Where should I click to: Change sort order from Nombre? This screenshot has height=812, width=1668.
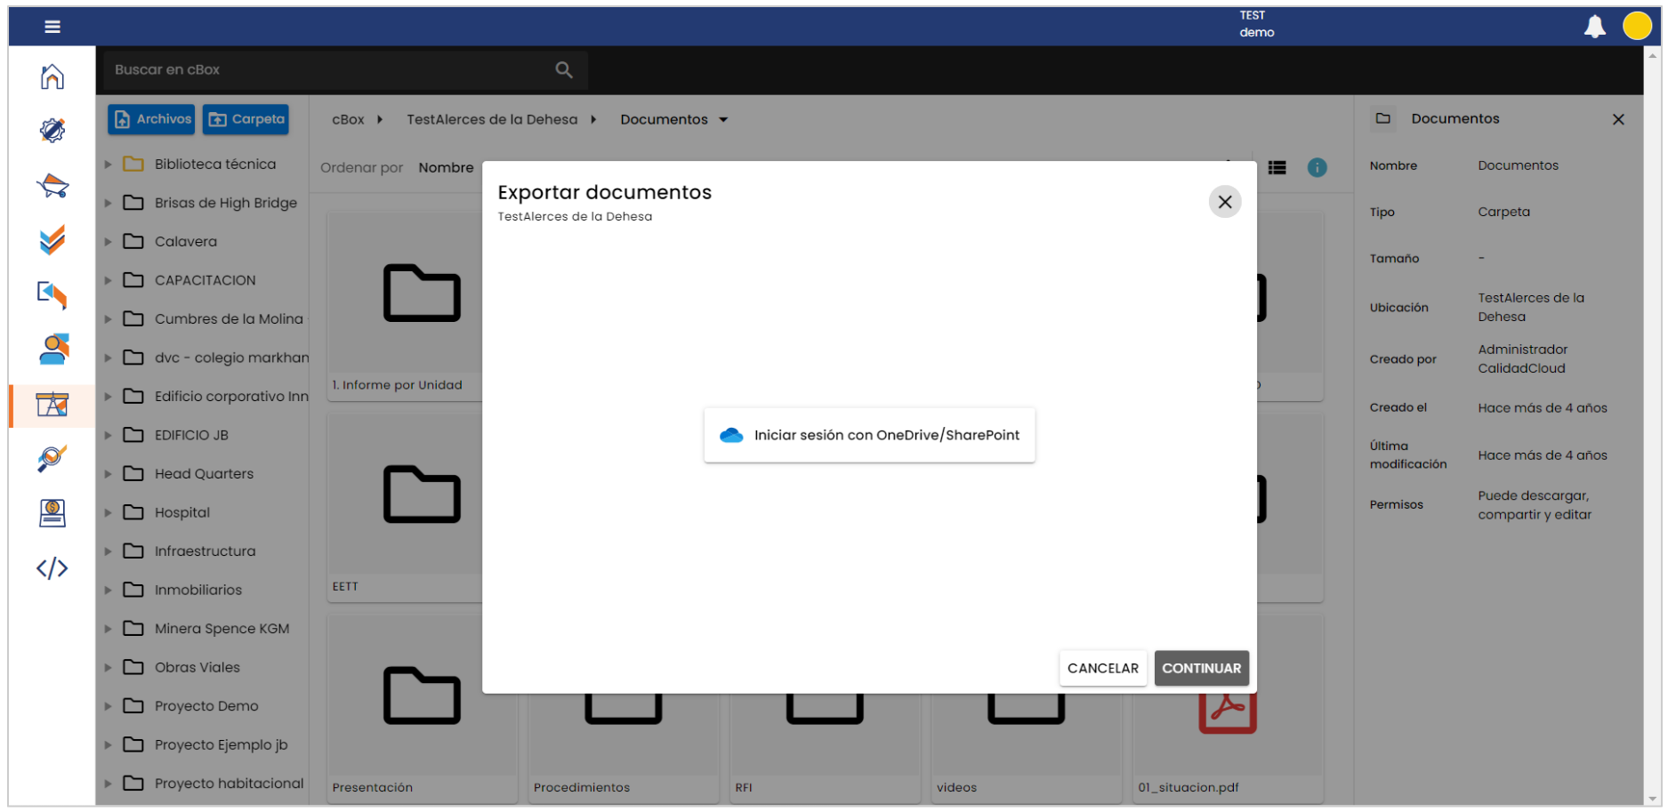point(446,167)
